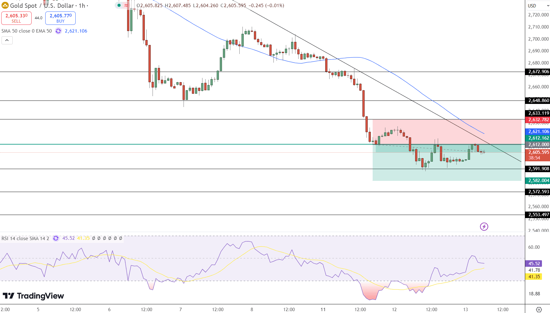Click the date 11 on time axis
This screenshot has height=313, width=550.
coord(323,310)
